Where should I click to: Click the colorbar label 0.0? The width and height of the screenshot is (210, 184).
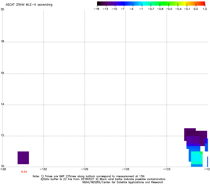(196, 9)
